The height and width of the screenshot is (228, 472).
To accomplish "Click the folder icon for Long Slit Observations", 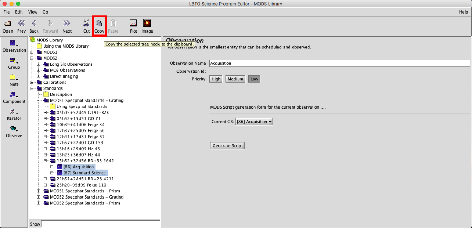I will [x=46, y=64].
